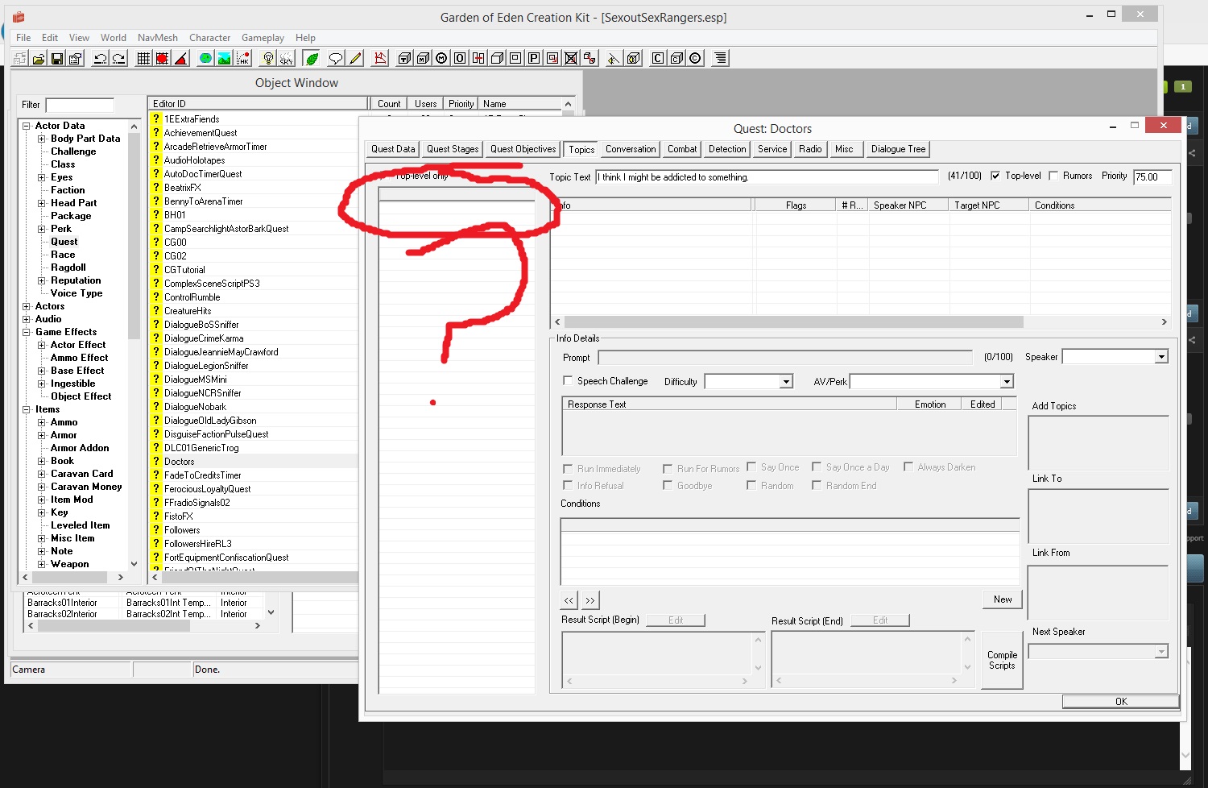This screenshot has width=1208, height=788.
Task: Click the green leaf toolbar icon
Action: (x=312, y=58)
